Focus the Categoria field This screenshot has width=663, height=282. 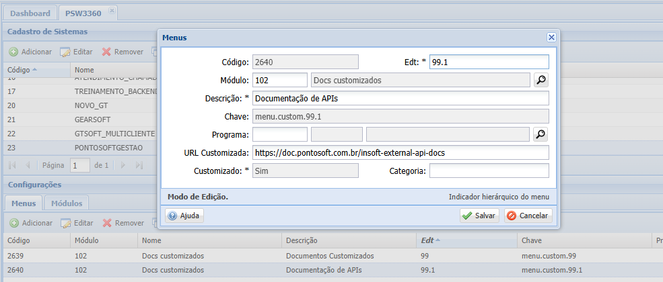click(489, 171)
